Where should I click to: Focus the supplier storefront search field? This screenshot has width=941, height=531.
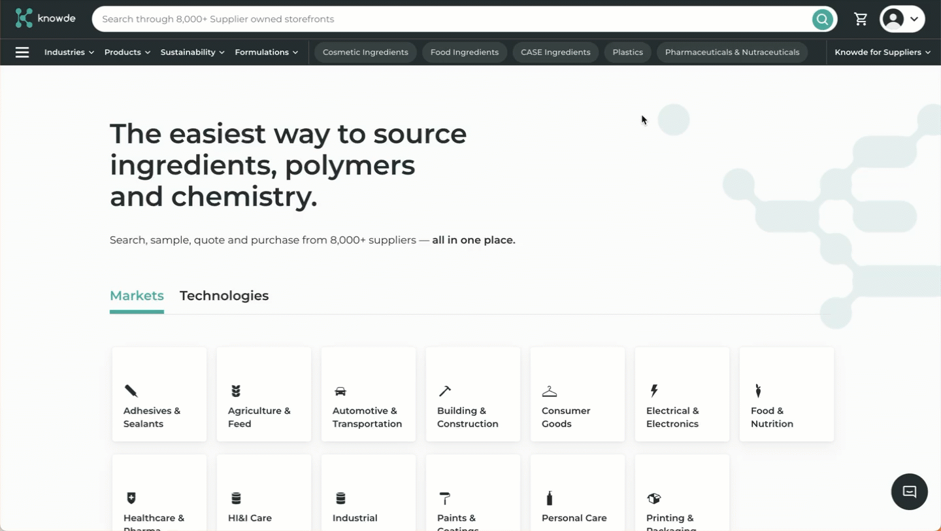451,19
